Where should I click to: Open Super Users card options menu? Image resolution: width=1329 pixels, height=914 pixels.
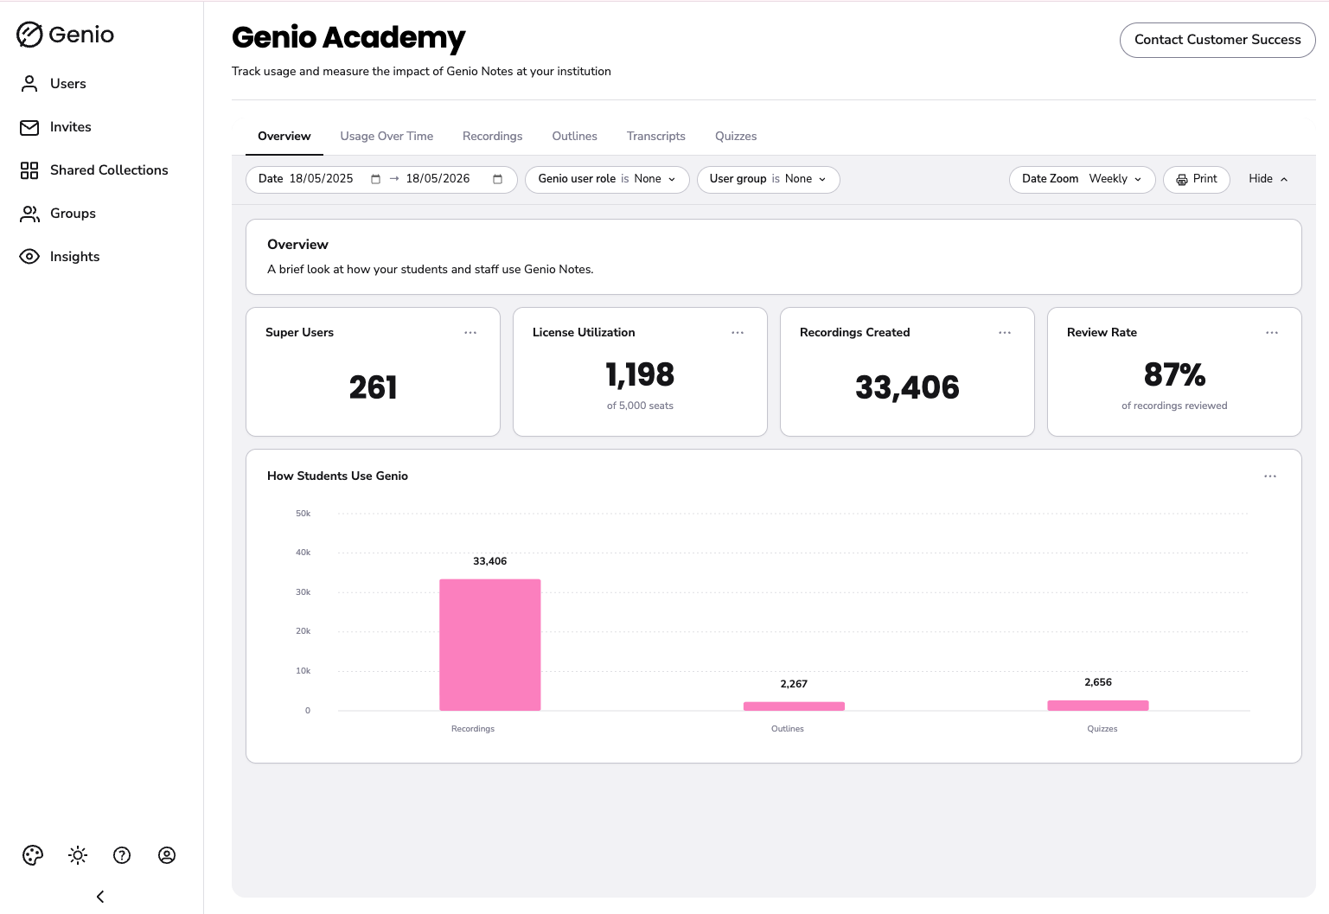coord(470,333)
